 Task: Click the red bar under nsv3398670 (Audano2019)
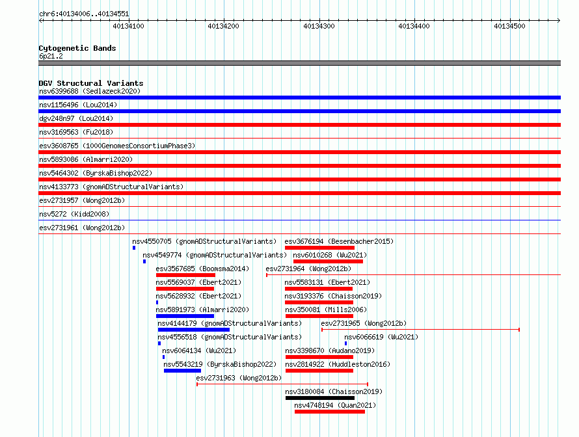coord(319,357)
